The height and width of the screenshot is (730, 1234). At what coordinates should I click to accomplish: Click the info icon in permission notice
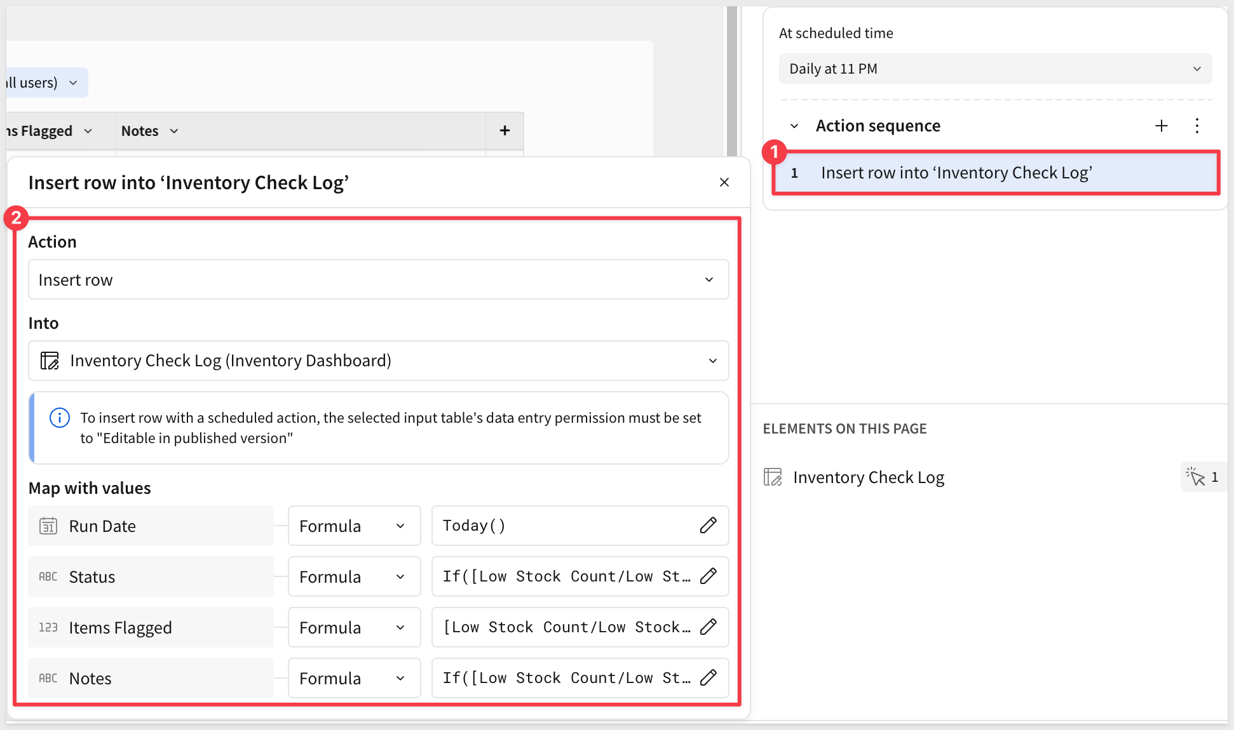coord(60,418)
